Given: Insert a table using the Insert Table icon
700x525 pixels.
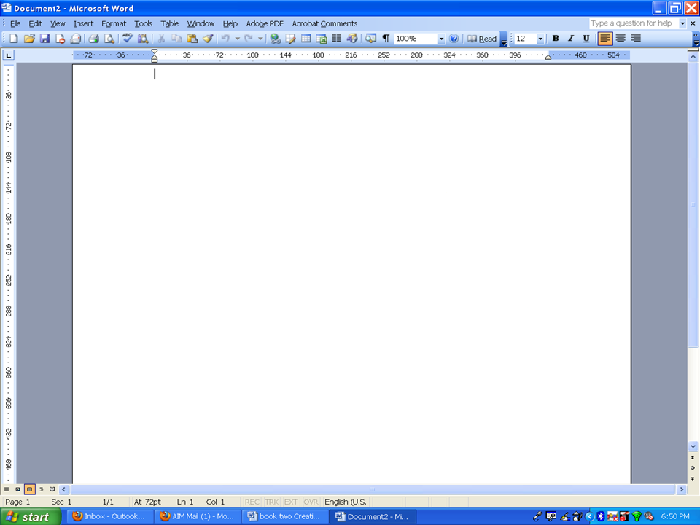Looking at the screenshot, I should (306, 39).
